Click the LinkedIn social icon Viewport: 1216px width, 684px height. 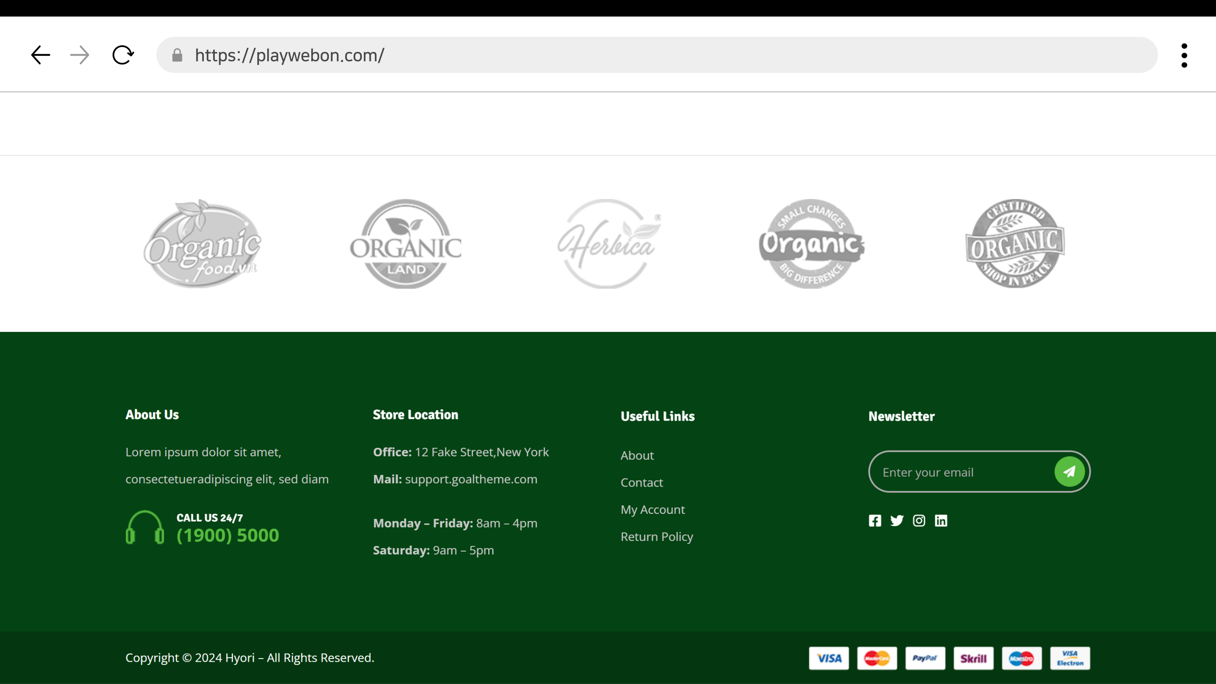(941, 520)
